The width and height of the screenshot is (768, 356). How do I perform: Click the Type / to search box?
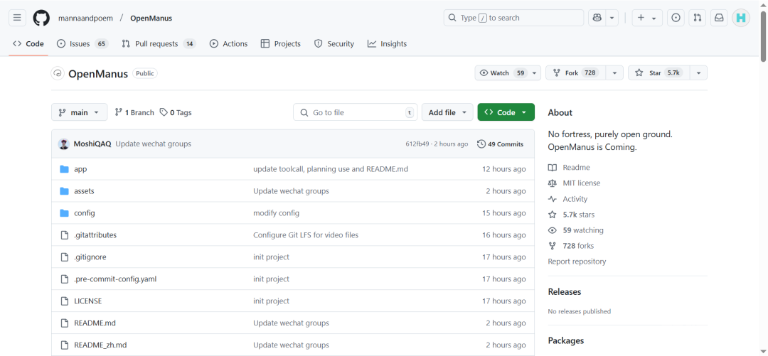pyautogui.click(x=514, y=18)
